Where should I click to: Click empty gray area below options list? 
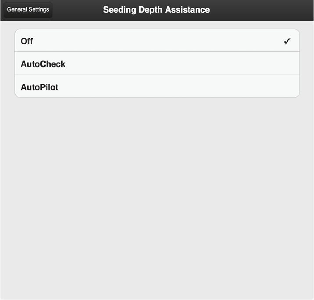click(157, 197)
